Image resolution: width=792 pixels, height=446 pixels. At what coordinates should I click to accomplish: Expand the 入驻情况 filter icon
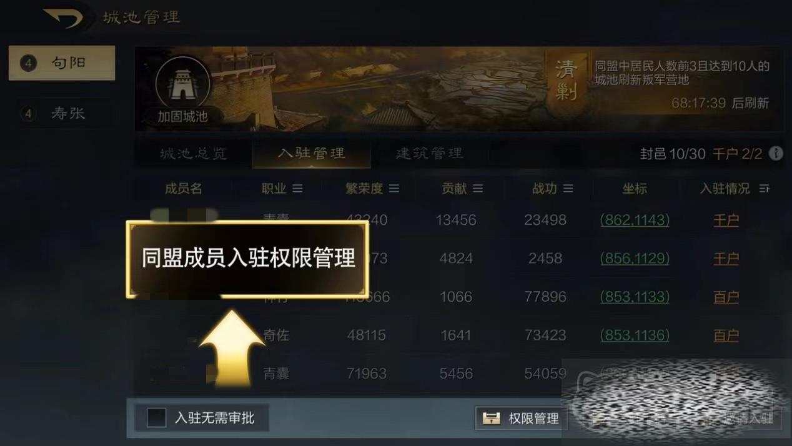(x=764, y=188)
